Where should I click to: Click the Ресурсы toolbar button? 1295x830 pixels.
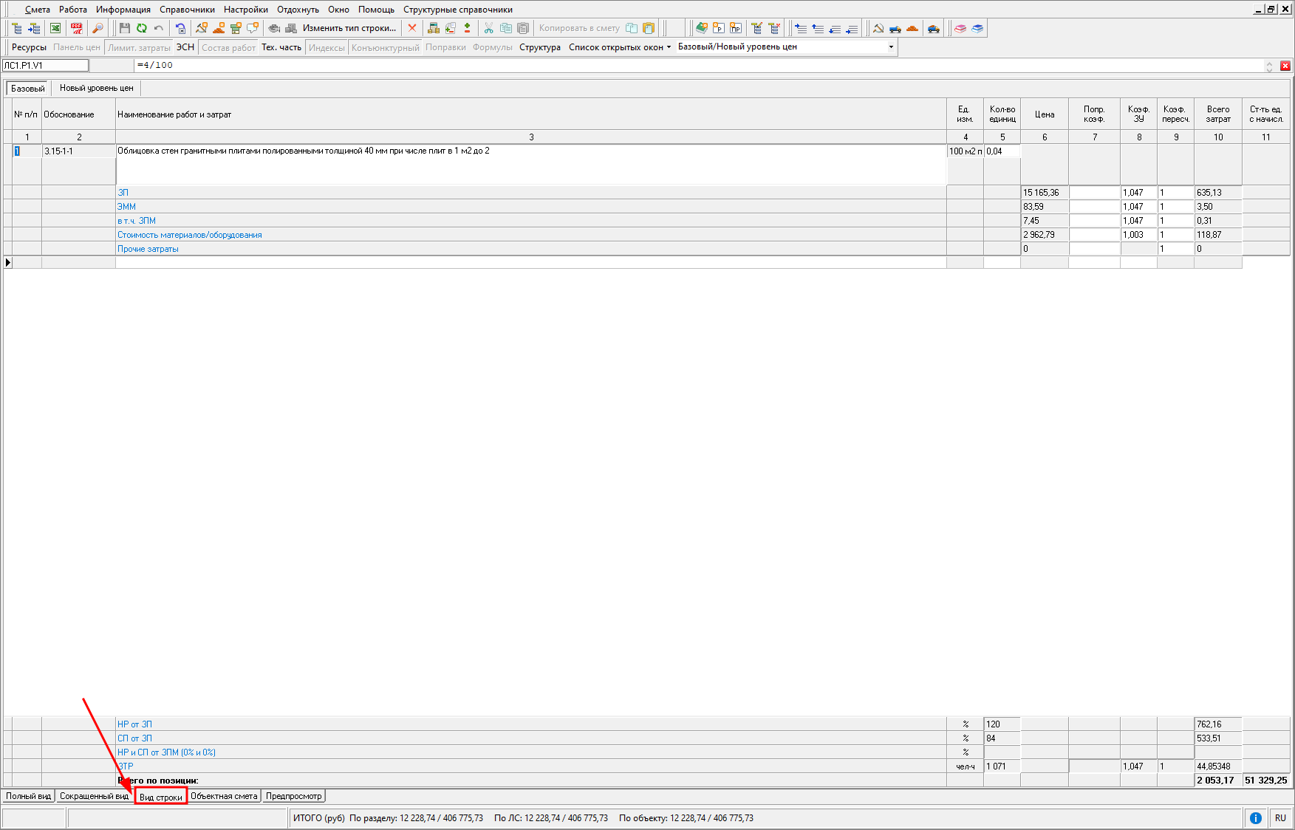coord(29,47)
